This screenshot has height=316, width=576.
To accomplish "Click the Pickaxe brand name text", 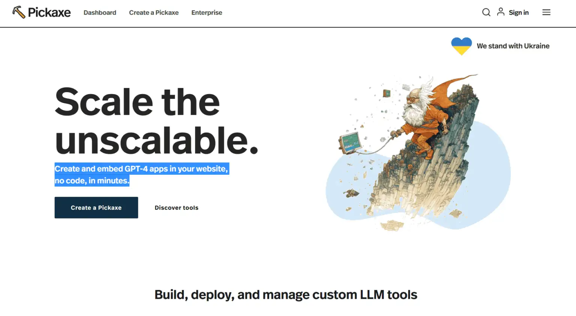I will point(49,12).
